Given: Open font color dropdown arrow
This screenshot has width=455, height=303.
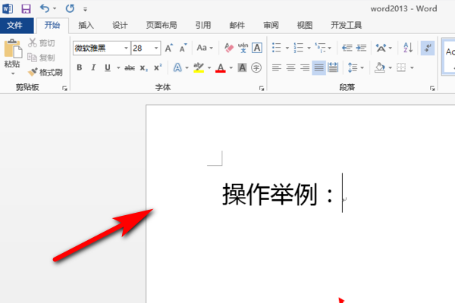Looking at the screenshot, I should (231, 68).
